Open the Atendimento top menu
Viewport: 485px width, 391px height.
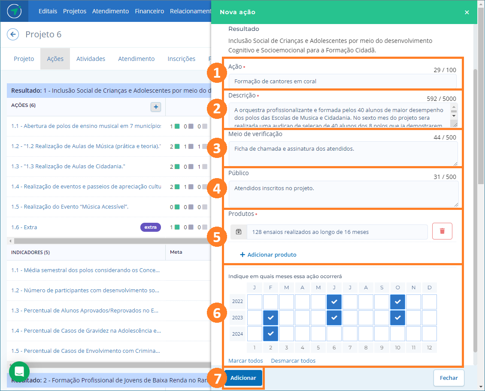pos(110,11)
